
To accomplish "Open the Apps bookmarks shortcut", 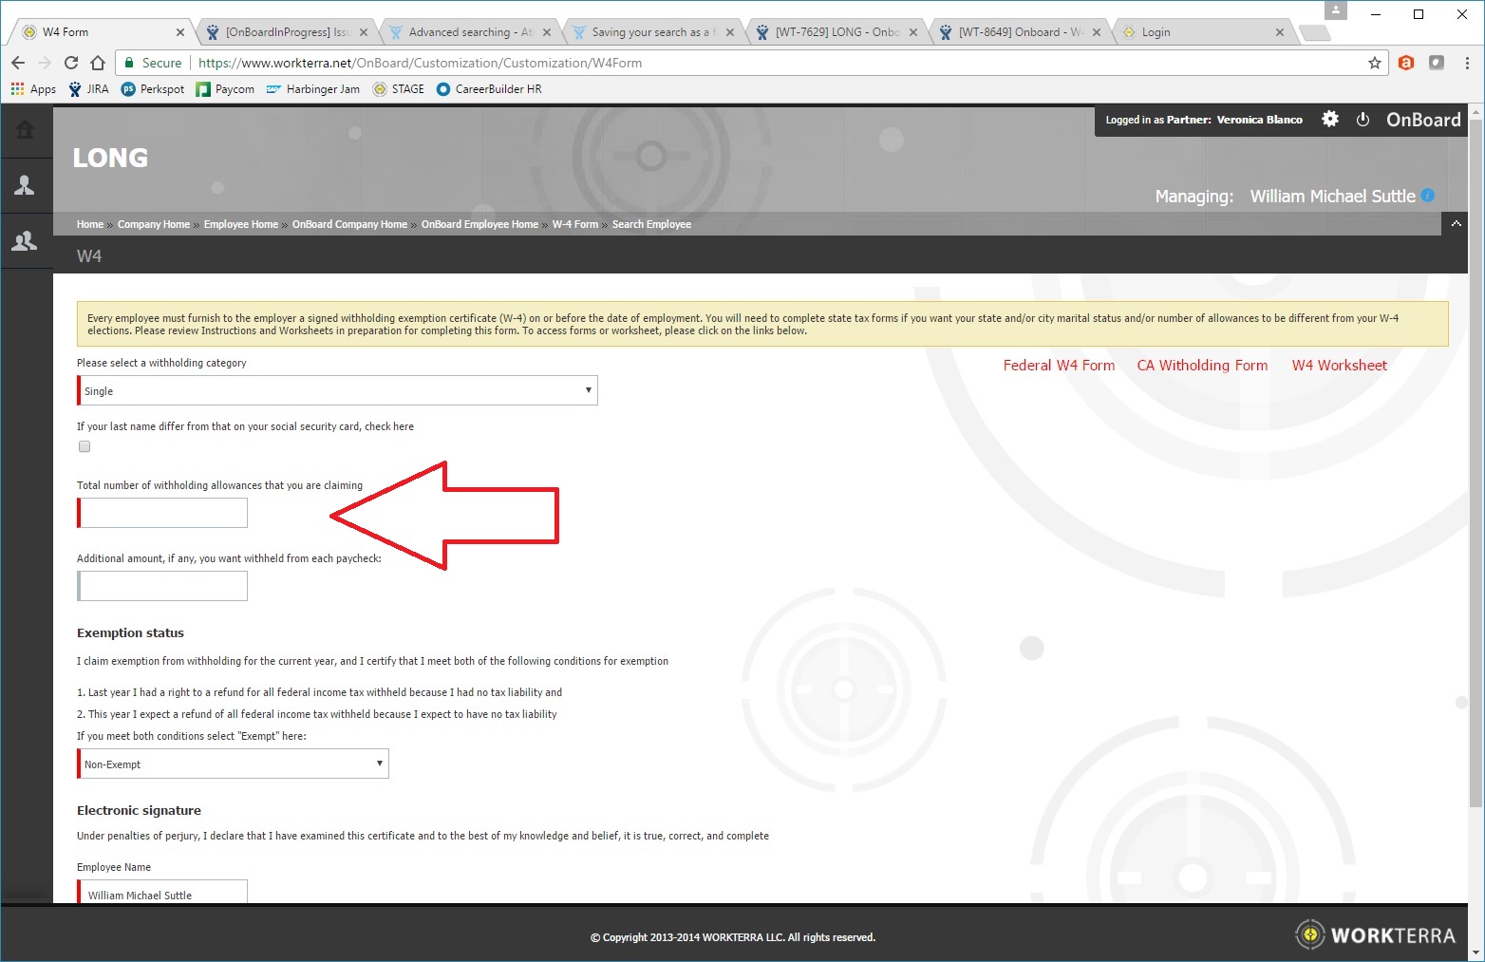I will tap(33, 89).
